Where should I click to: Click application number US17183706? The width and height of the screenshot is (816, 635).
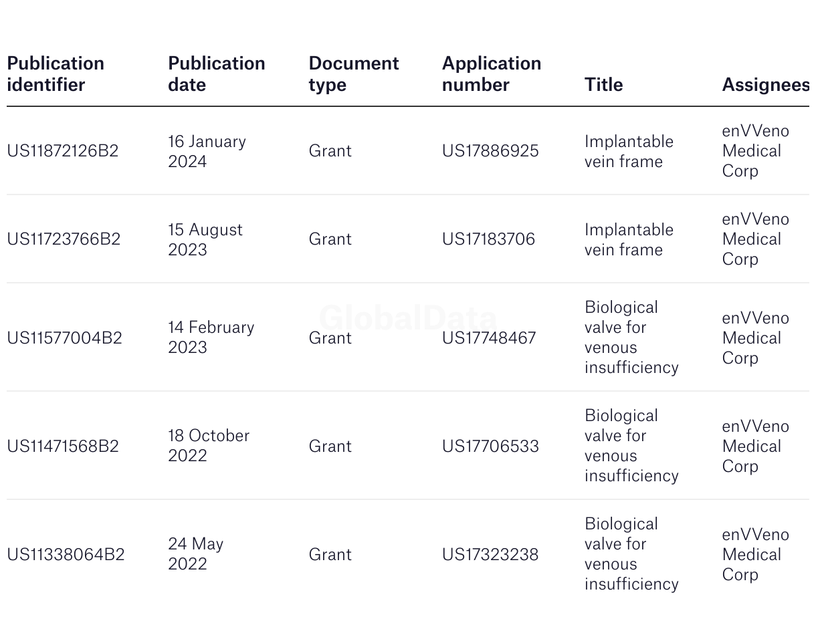pyautogui.click(x=488, y=239)
